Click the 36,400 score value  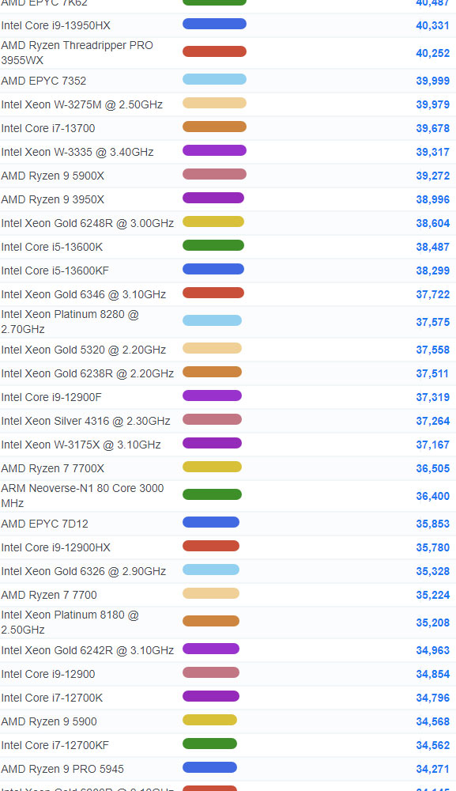click(x=432, y=496)
